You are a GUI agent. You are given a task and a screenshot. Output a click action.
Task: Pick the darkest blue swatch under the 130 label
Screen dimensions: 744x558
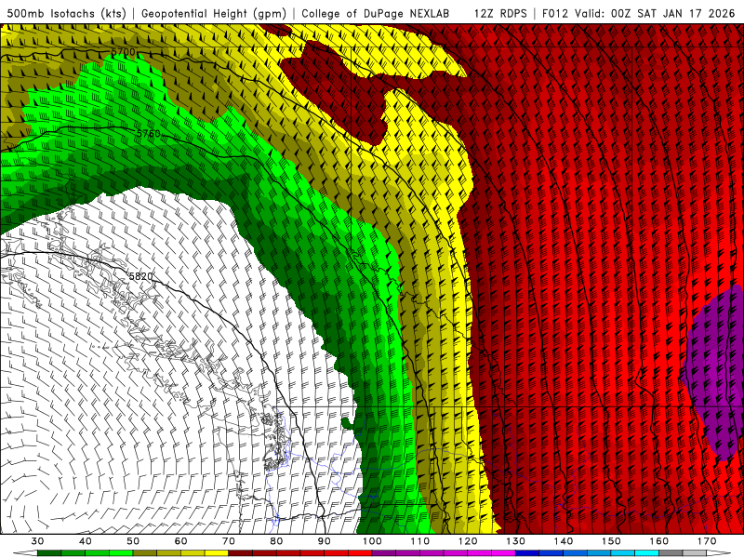point(527,553)
